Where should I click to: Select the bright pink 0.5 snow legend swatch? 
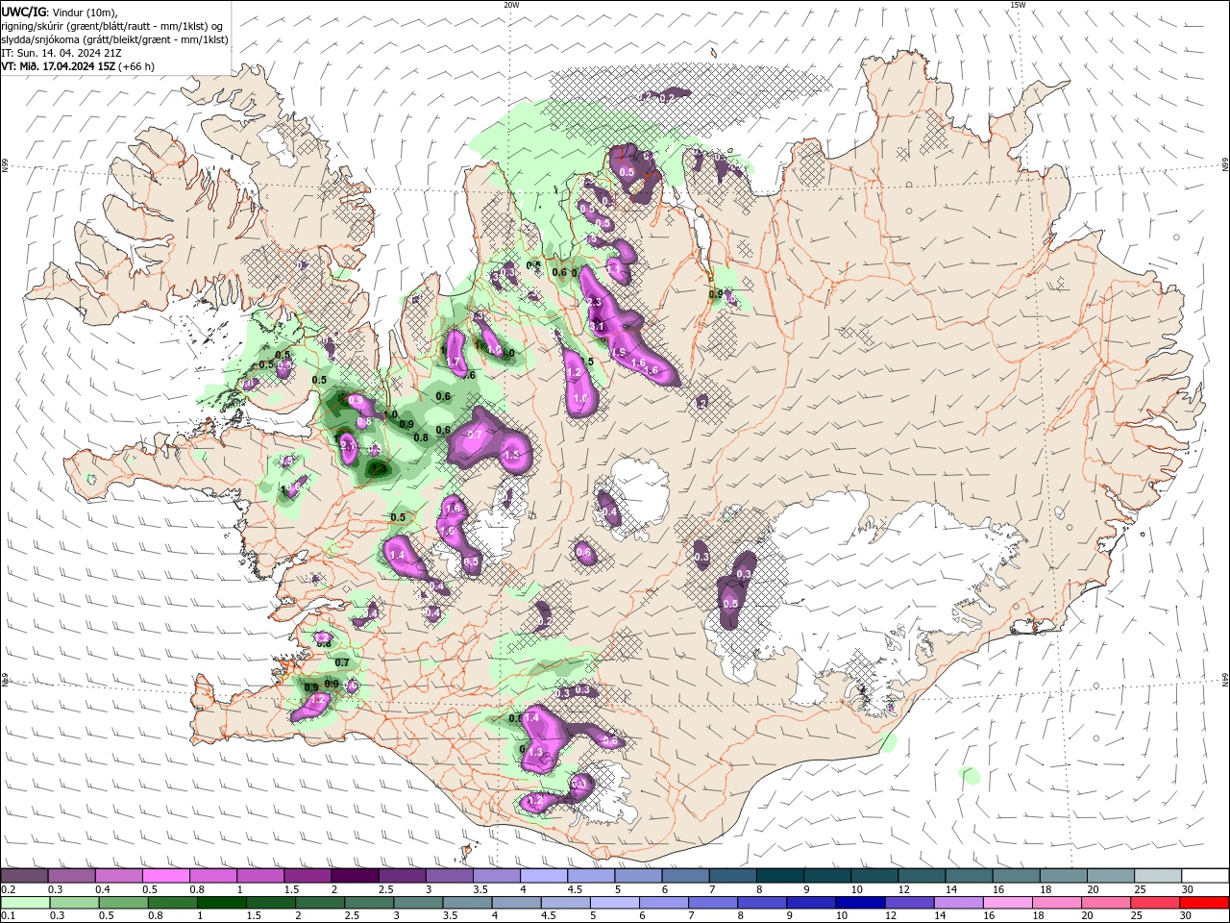tap(166, 876)
